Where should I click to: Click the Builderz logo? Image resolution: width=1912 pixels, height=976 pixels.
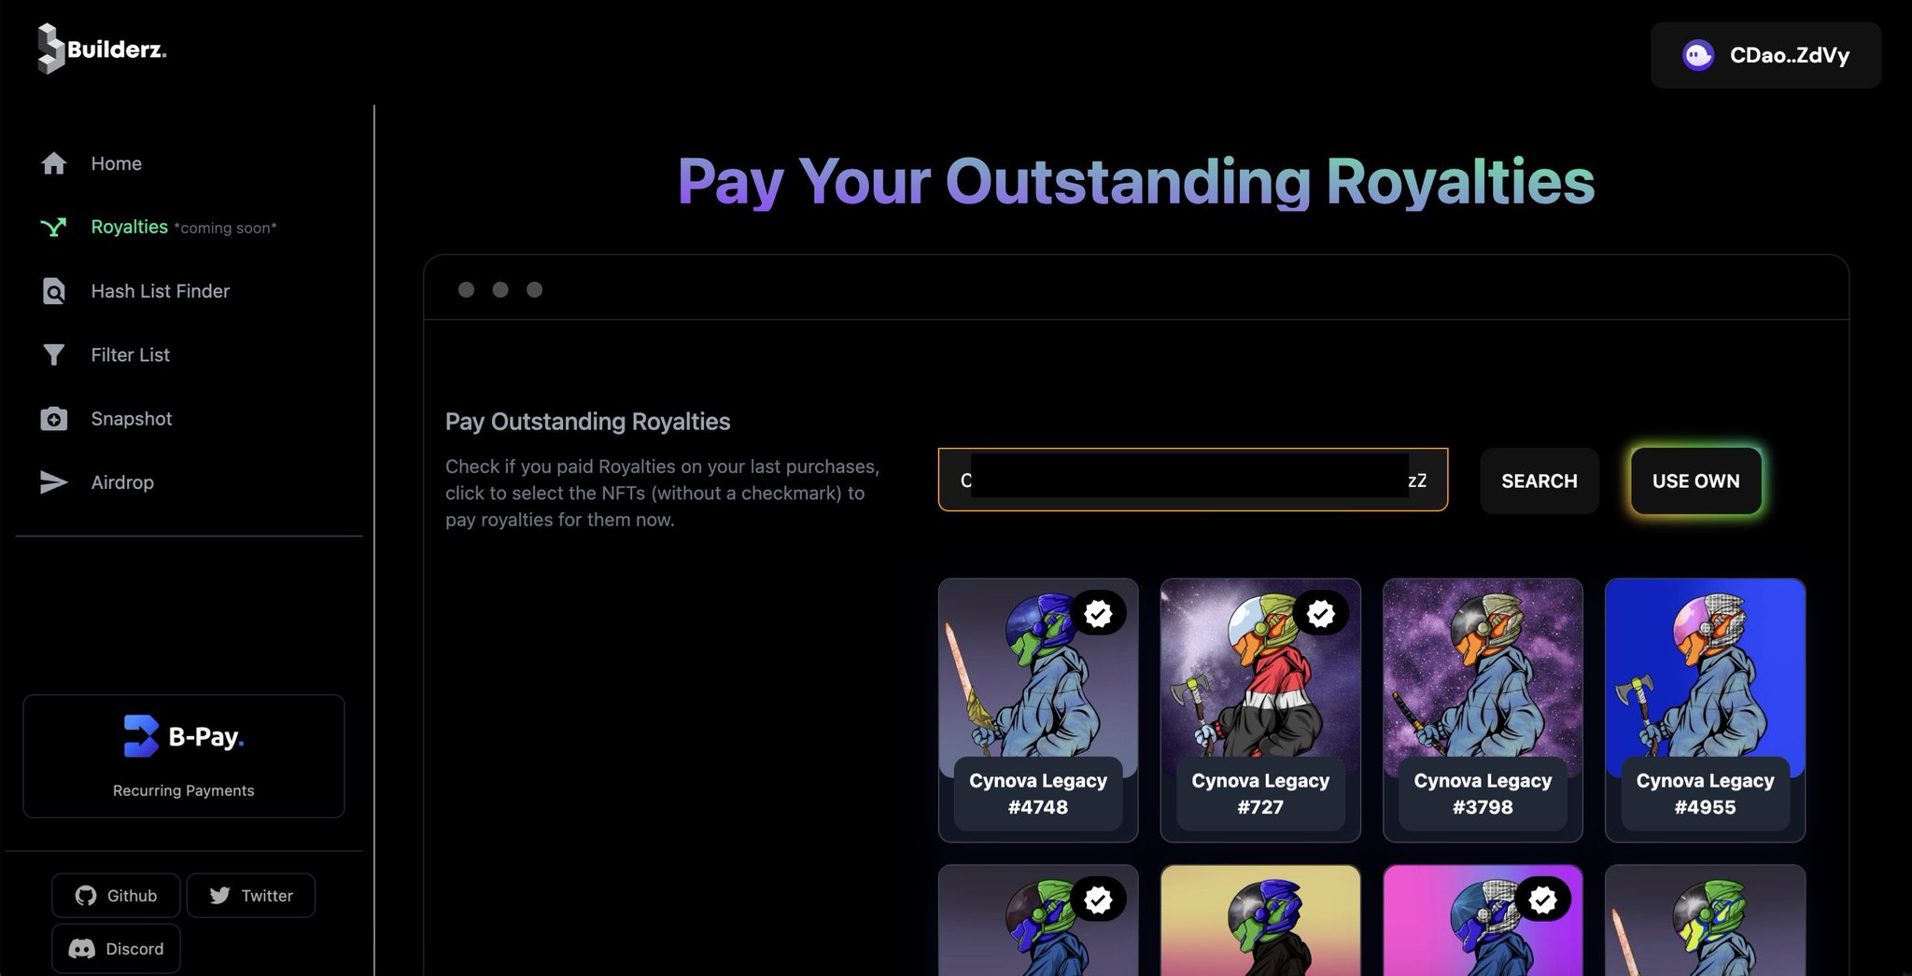tap(102, 49)
